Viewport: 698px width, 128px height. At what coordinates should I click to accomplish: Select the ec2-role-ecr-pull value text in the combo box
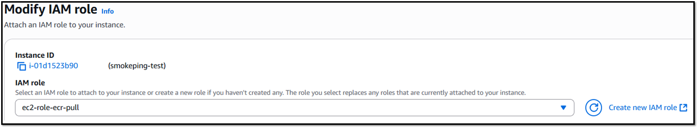[51, 108]
